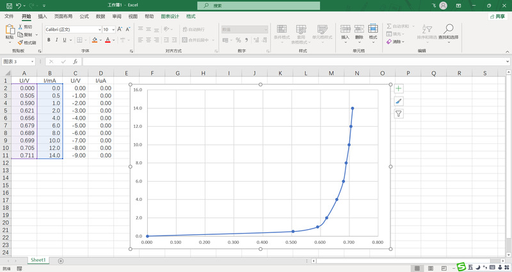Click the percent style icon
The height and width of the screenshot is (272, 512).
click(238, 40)
